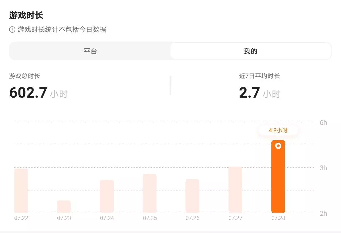This screenshot has height=233, width=341.
Task: Tap the 07.23 date label
Action: 64,218
